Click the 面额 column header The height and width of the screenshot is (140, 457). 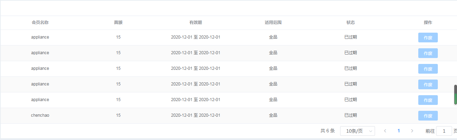pos(118,23)
